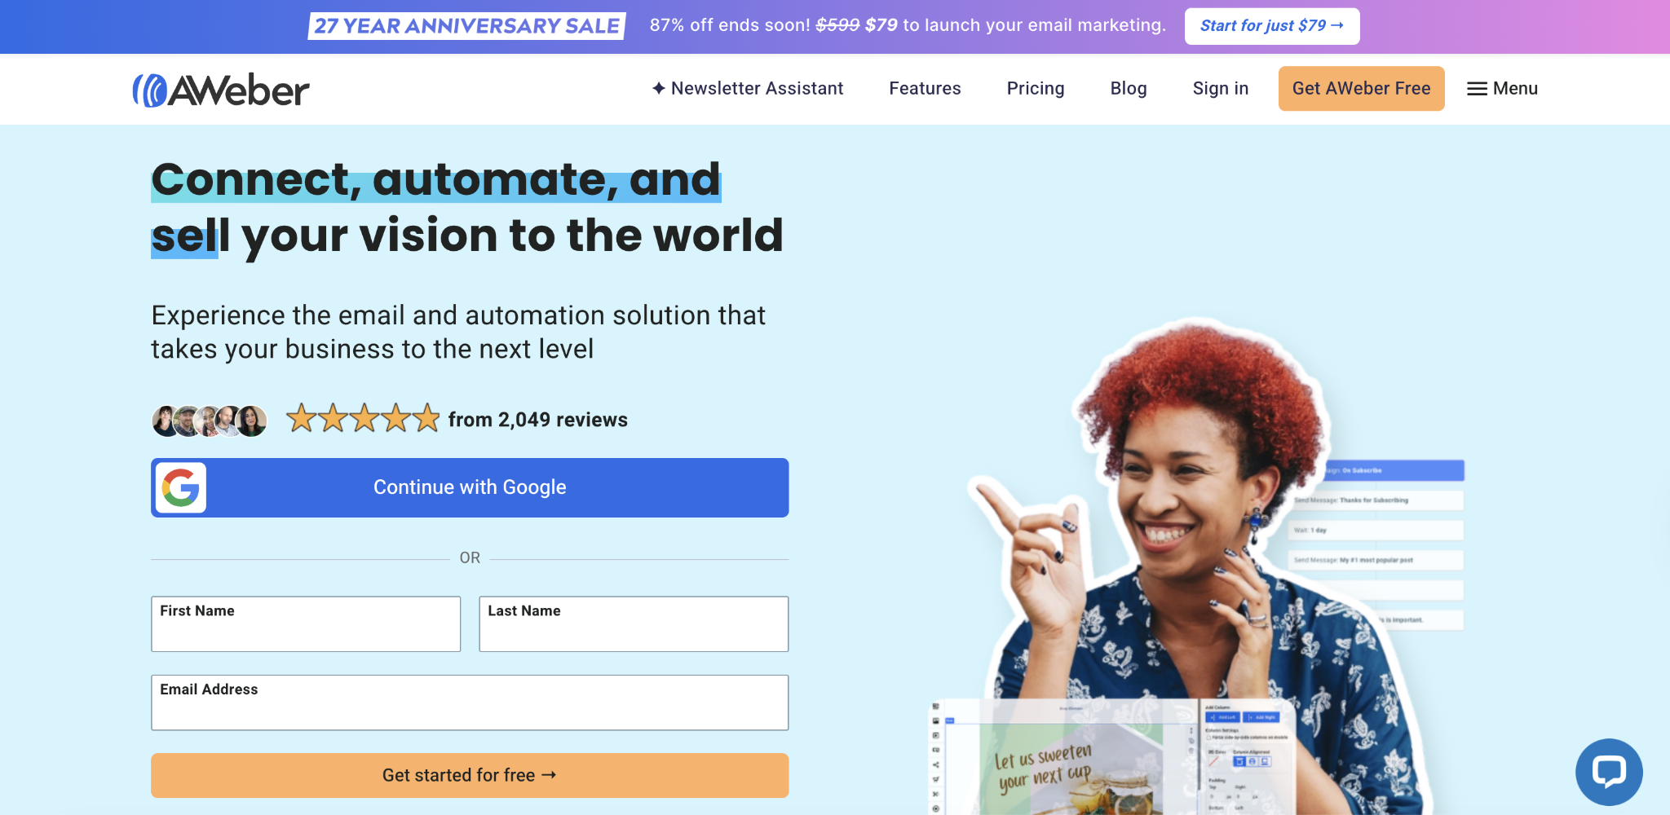Select Newsletter Assistant in the navigation

tap(756, 89)
